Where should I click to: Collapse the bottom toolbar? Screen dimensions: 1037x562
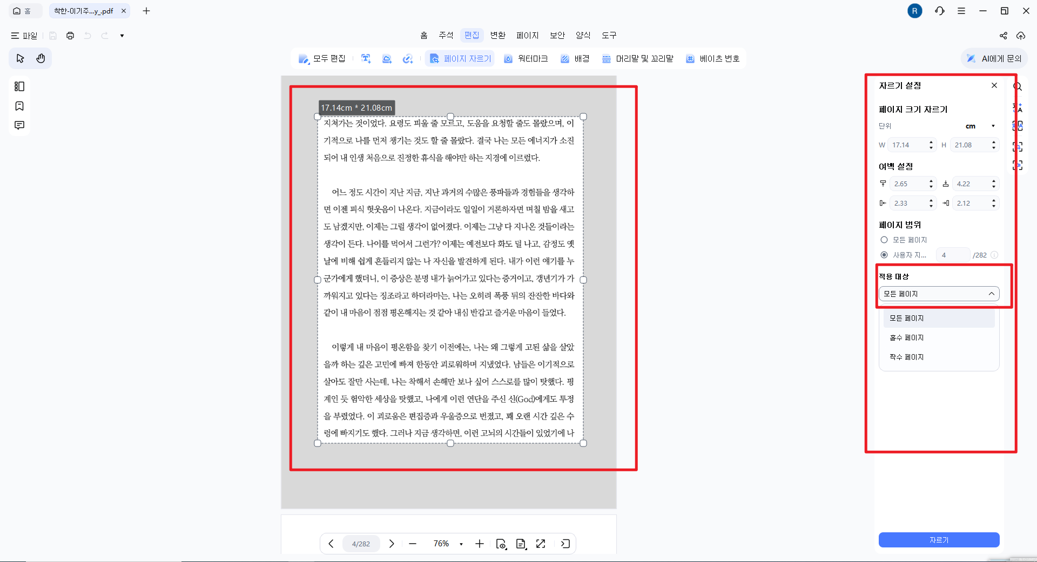(565, 544)
